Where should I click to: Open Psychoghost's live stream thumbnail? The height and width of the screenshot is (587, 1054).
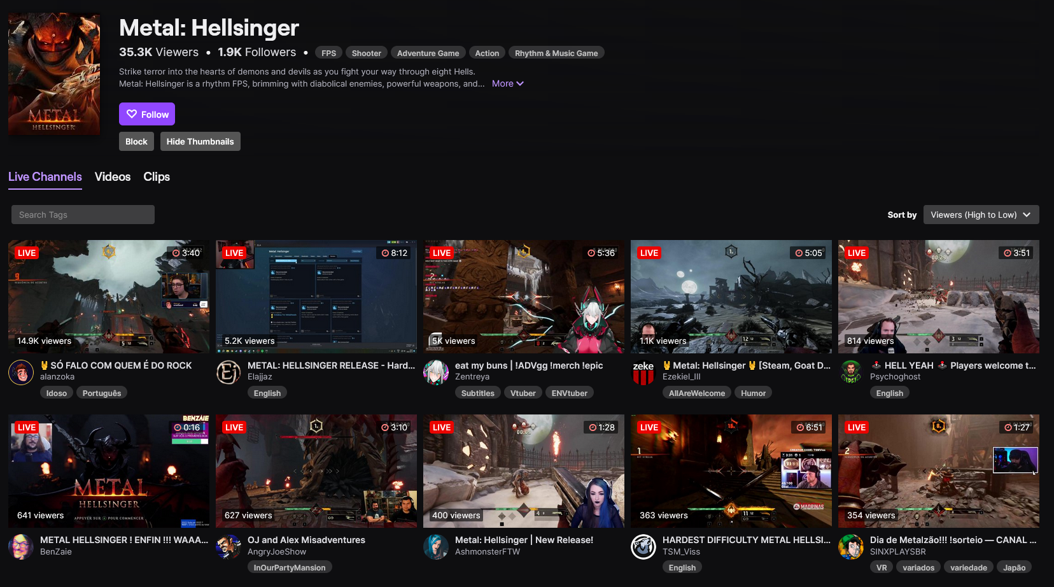[x=939, y=297]
